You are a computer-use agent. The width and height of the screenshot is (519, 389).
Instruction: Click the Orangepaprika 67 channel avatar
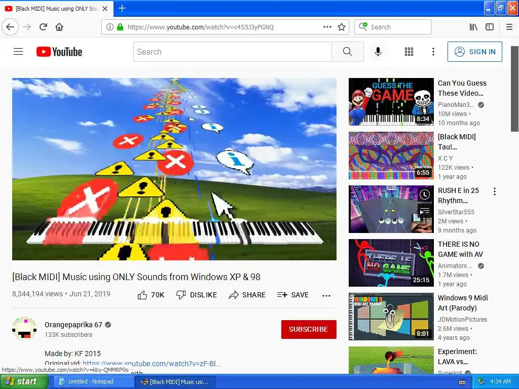click(x=24, y=328)
